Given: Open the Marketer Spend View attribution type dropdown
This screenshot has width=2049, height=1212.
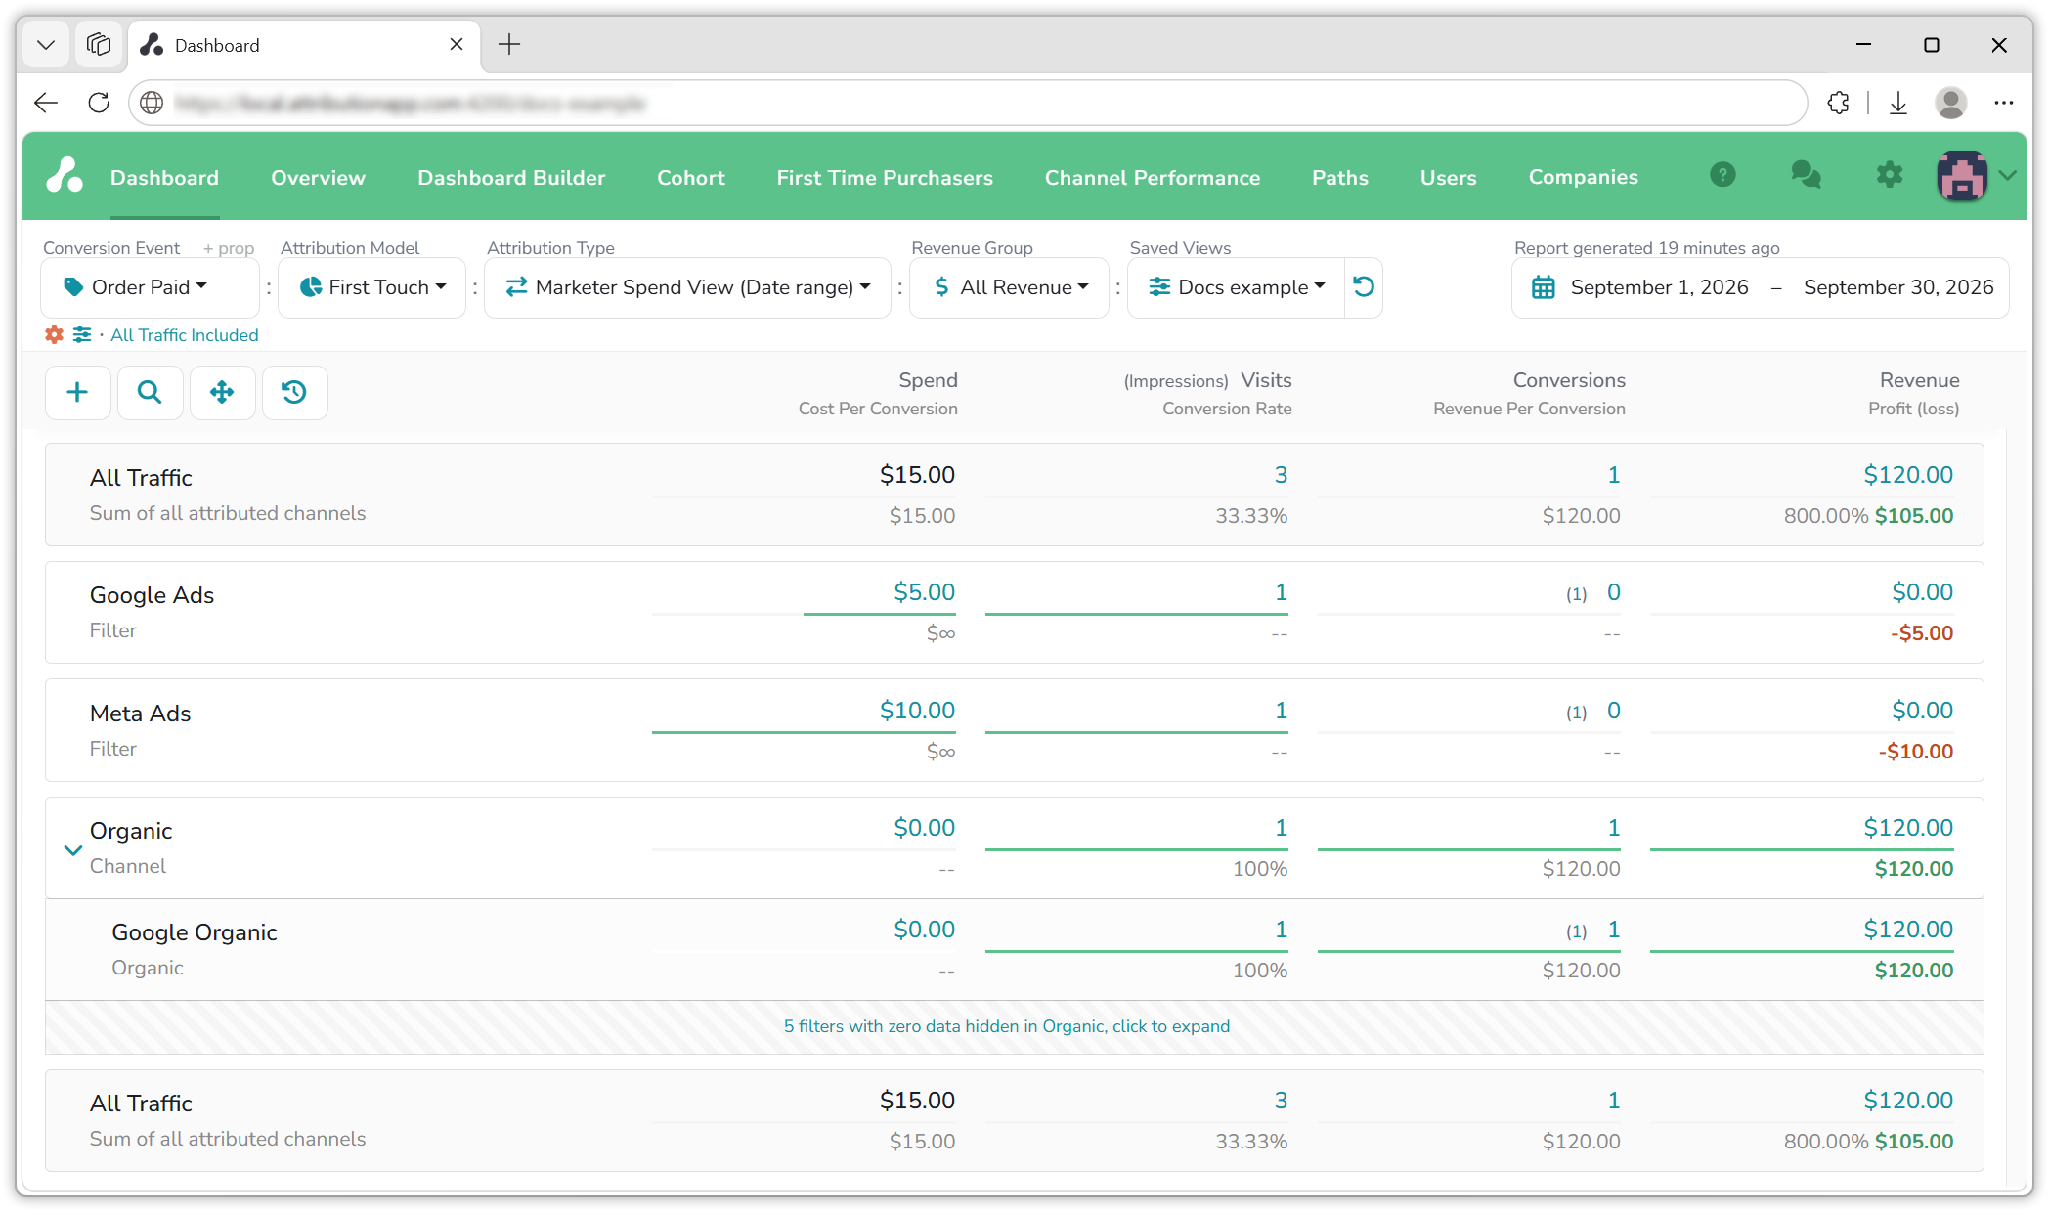Looking at the screenshot, I should [688, 287].
